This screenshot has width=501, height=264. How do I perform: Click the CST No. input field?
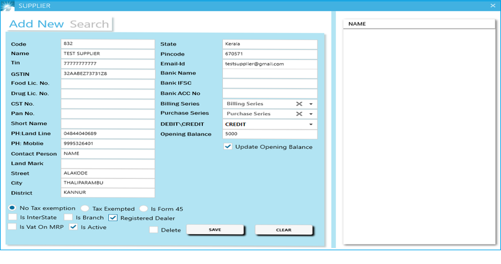pyautogui.click(x=108, y=104)
